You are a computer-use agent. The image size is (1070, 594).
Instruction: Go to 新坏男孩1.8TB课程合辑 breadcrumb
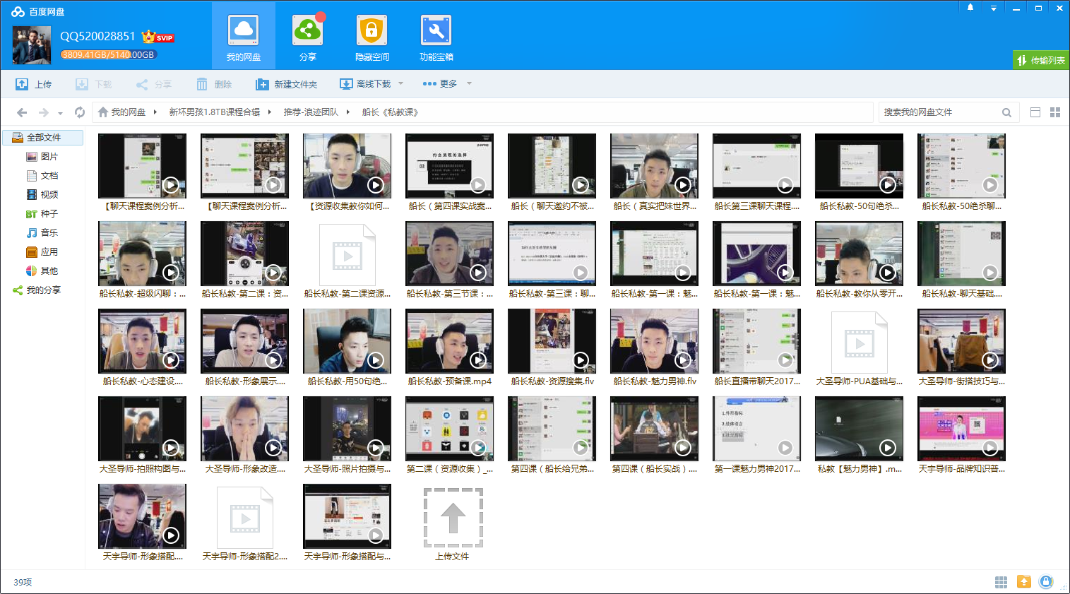coord(215,112)
